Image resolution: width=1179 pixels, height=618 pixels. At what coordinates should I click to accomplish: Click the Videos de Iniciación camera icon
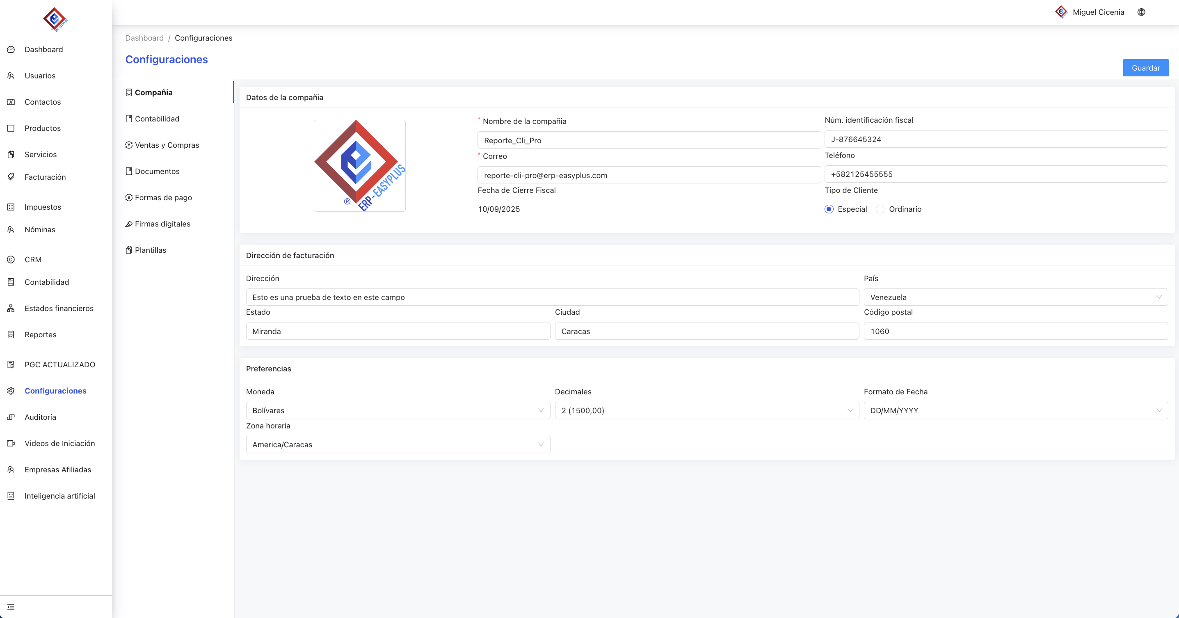11,444
